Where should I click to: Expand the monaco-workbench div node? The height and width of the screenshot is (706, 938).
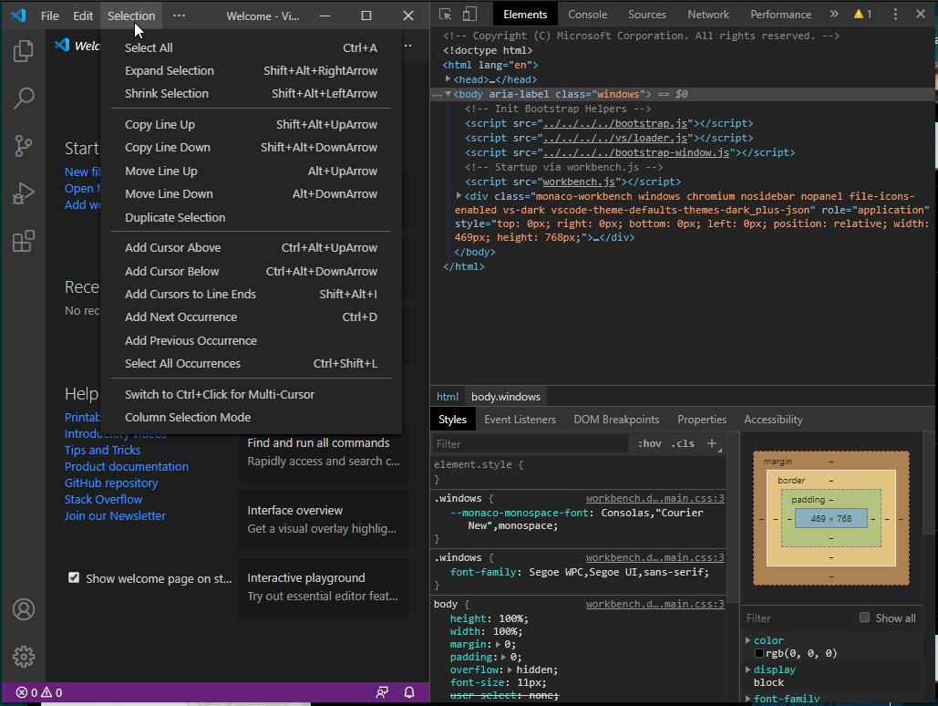pyautogui.click(x=459, y=196)
